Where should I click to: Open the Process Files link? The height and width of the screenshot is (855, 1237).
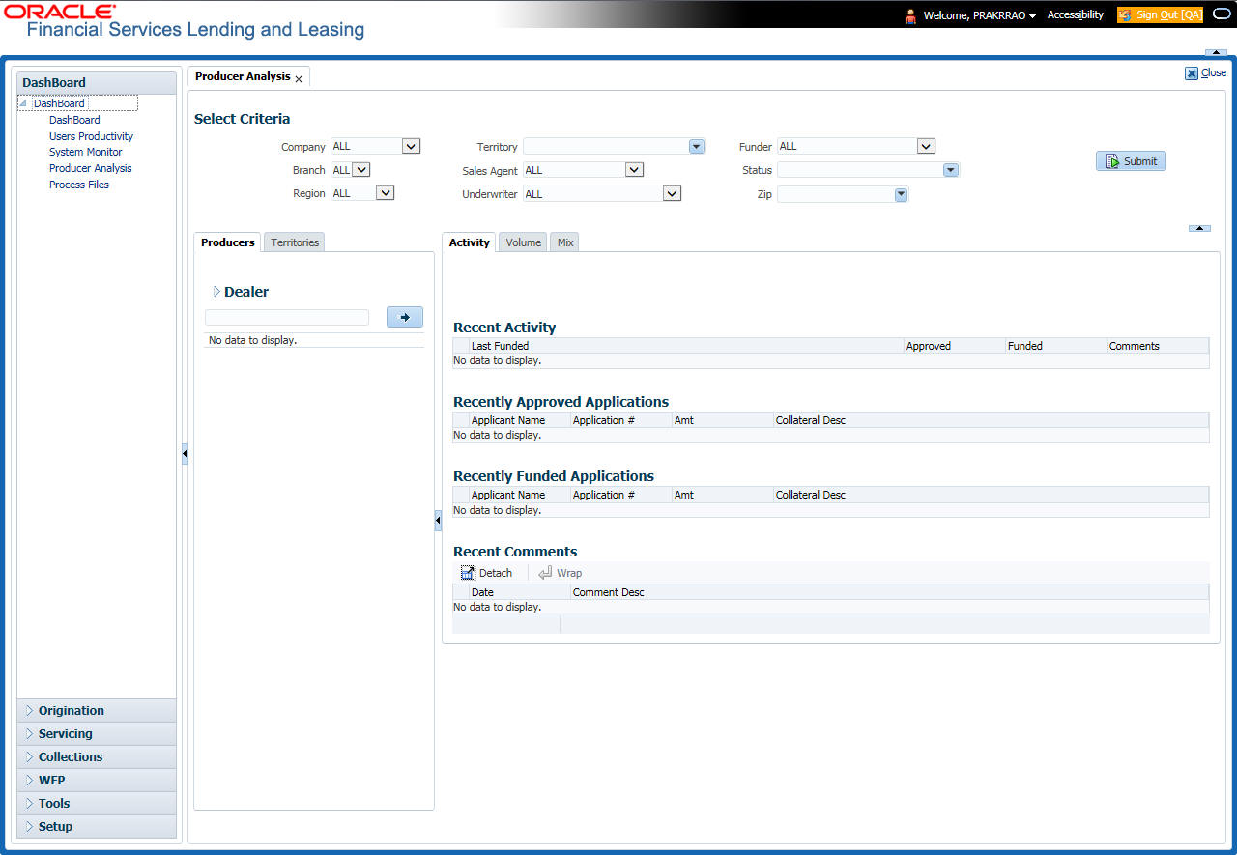coord(78,185)
